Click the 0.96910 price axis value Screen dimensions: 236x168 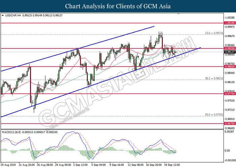pyautogui.click(x=230, y=119)
